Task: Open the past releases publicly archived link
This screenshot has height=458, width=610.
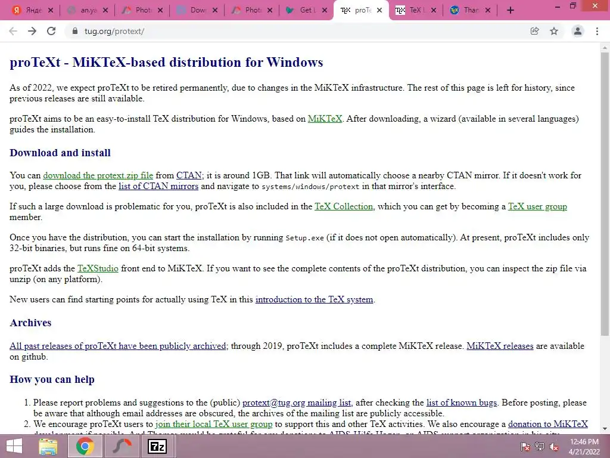Action: pyautogui.click(x=118, y=346)
